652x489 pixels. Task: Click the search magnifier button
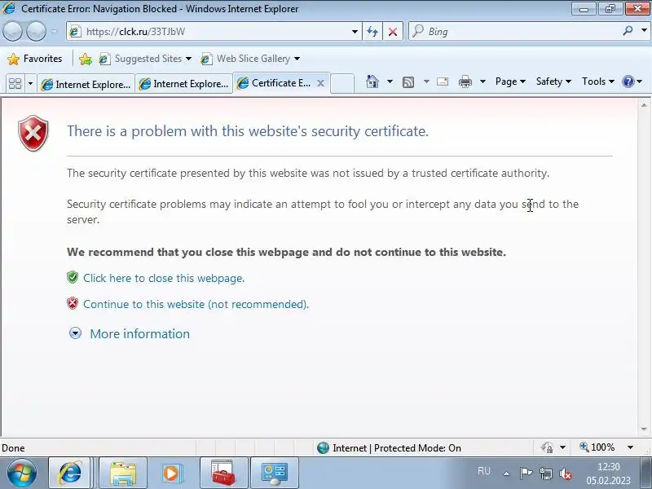pyautogui.click(x=628, y=31)
